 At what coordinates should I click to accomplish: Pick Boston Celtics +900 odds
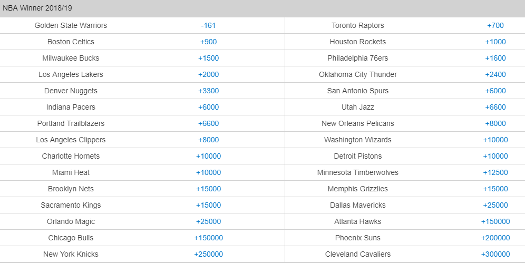coord(208,42)
